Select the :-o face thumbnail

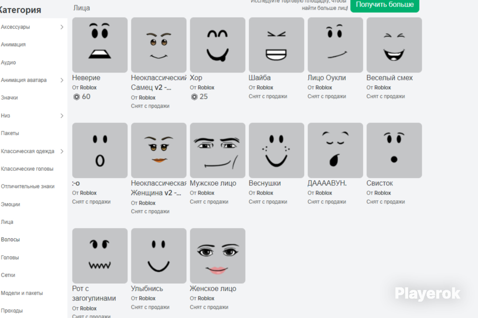tap(100, 150)
